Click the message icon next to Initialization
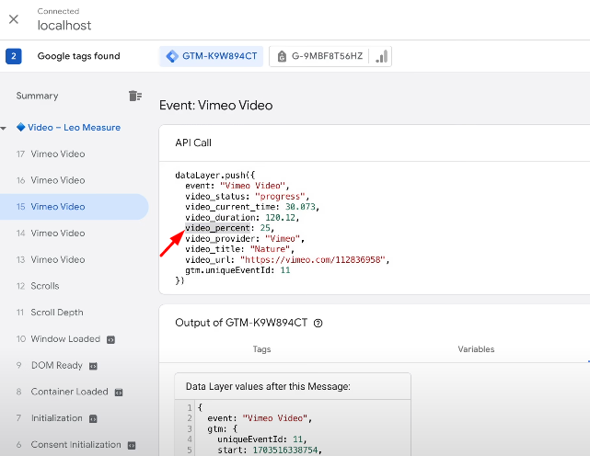Image resolution: width=590 pixels, height=456 pixels. [x=93, y=419]
